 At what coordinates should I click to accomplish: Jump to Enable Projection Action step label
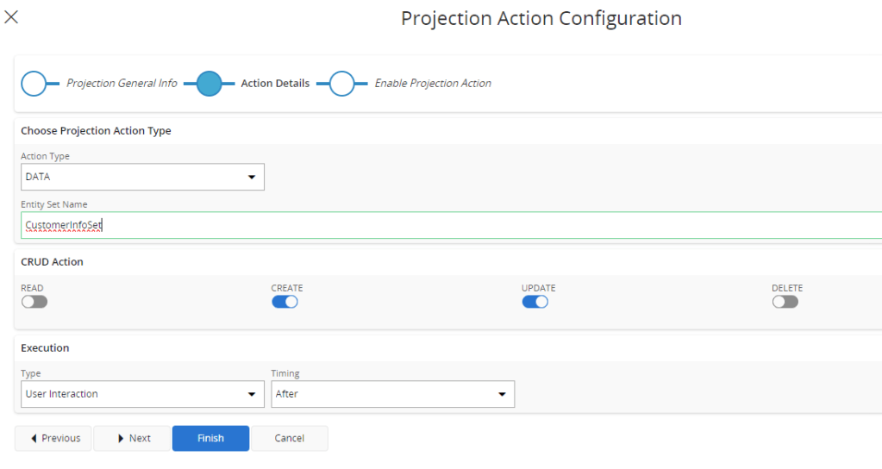point(433,84)
